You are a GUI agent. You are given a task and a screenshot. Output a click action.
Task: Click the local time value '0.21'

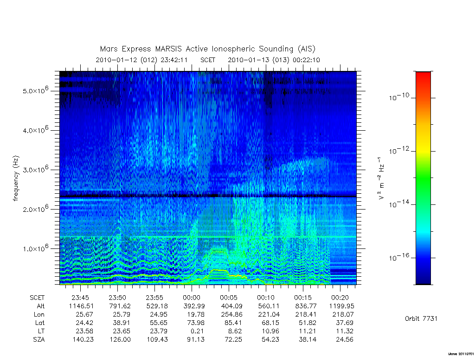coord(197,331)
